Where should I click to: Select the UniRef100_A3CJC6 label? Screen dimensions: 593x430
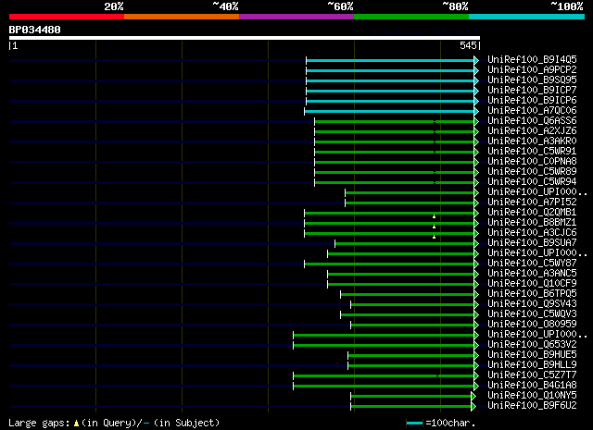pyautogui.click(x=532, y=232)
